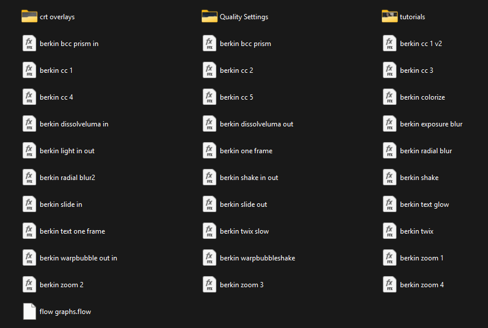Click the berkin warpbubbleshake file name

257,258
